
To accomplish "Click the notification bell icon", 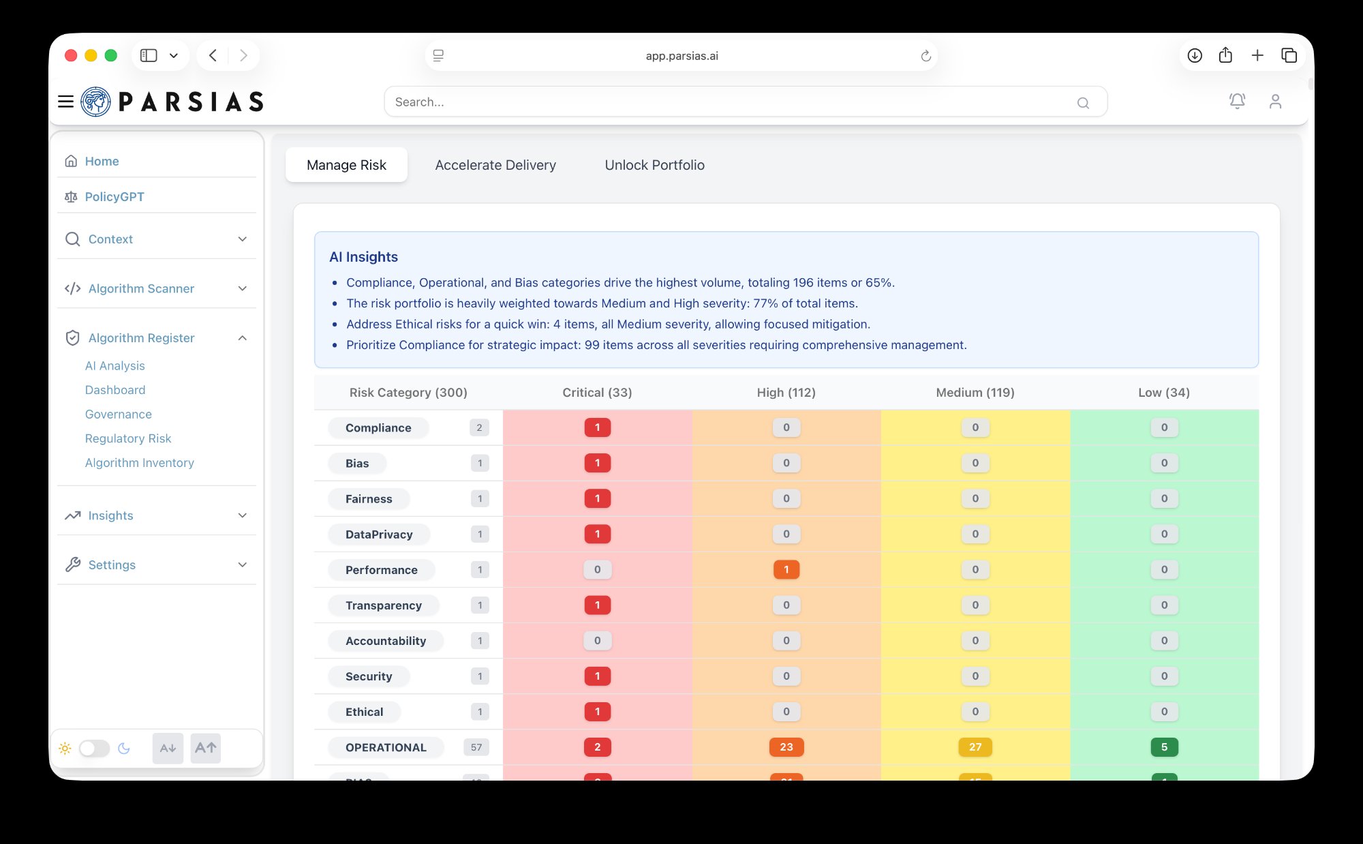I will coord(1237,101).
